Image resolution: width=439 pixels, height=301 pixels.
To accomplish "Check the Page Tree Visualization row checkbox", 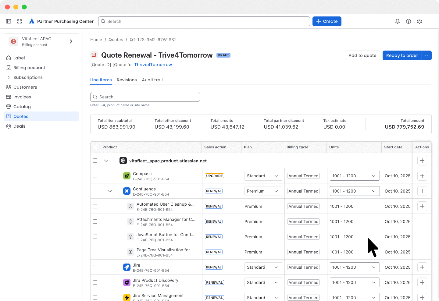I will (95, 252).
